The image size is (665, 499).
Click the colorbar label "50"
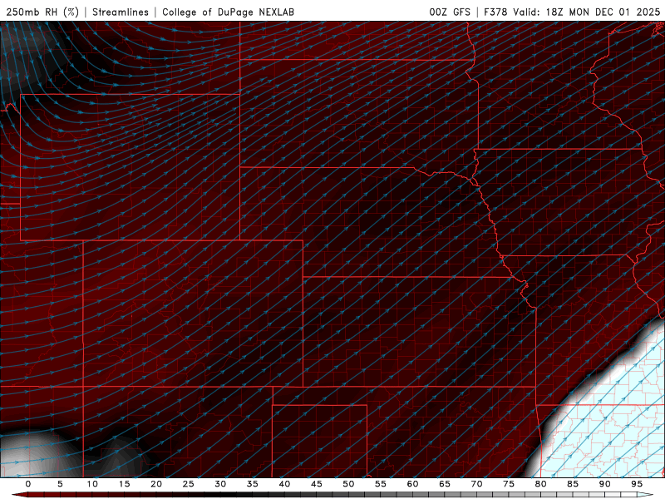pos(348,484)
